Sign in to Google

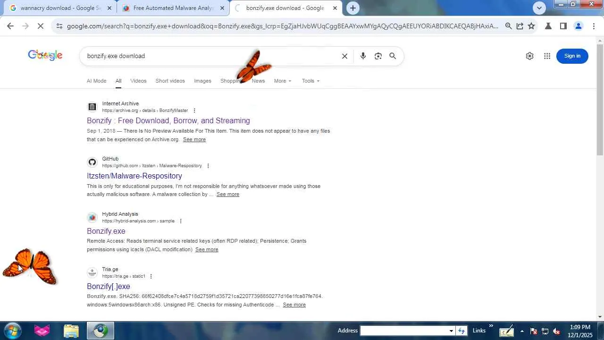click(x=572, y=56)
